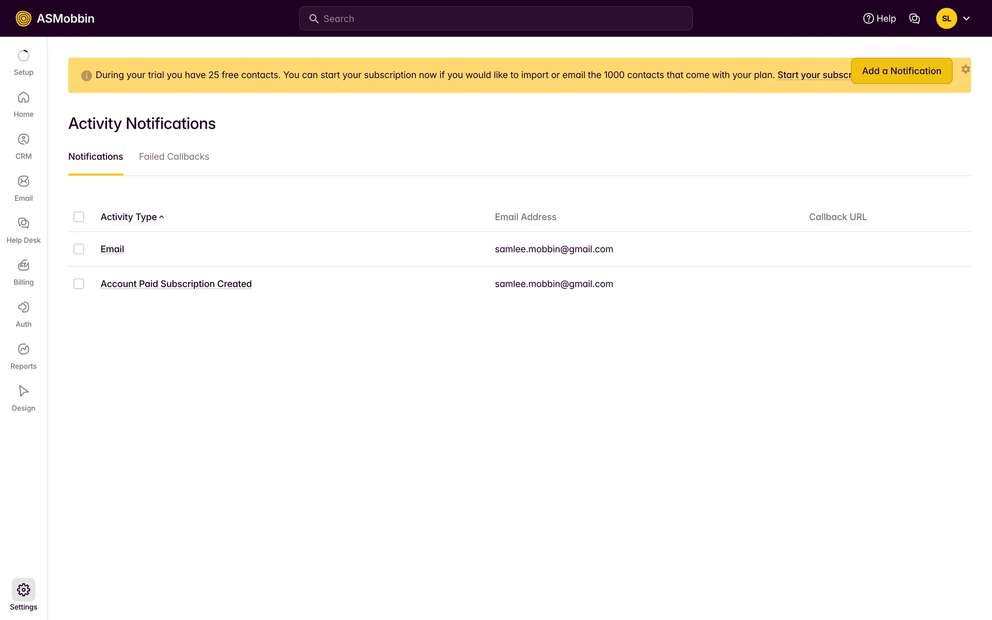This screenshot has height=620, width=992.
Task: Click gear icon beside Add a Notification
Action: click(965, 69)
